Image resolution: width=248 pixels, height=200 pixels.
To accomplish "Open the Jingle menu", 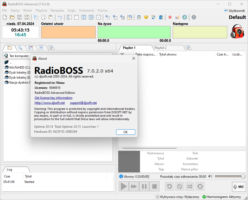I will 71,11.
